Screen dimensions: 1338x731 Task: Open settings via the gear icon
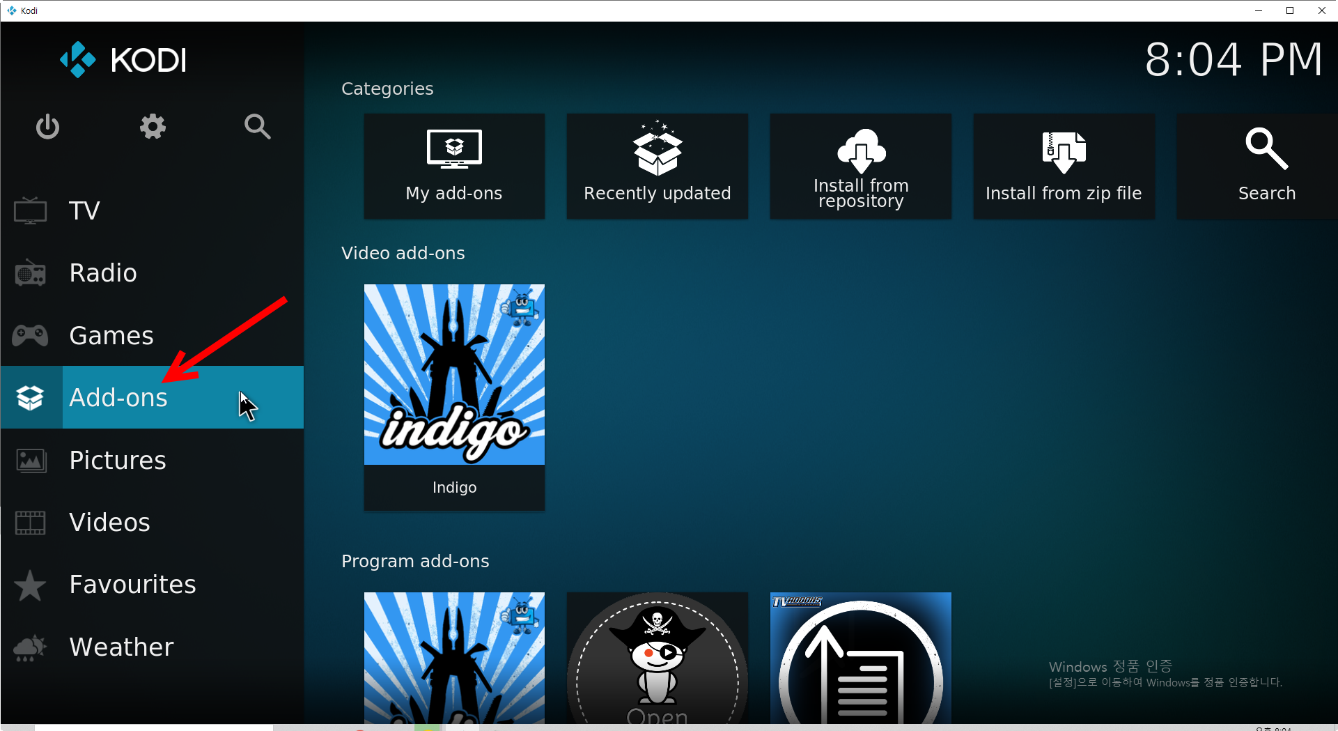(153, 127)
